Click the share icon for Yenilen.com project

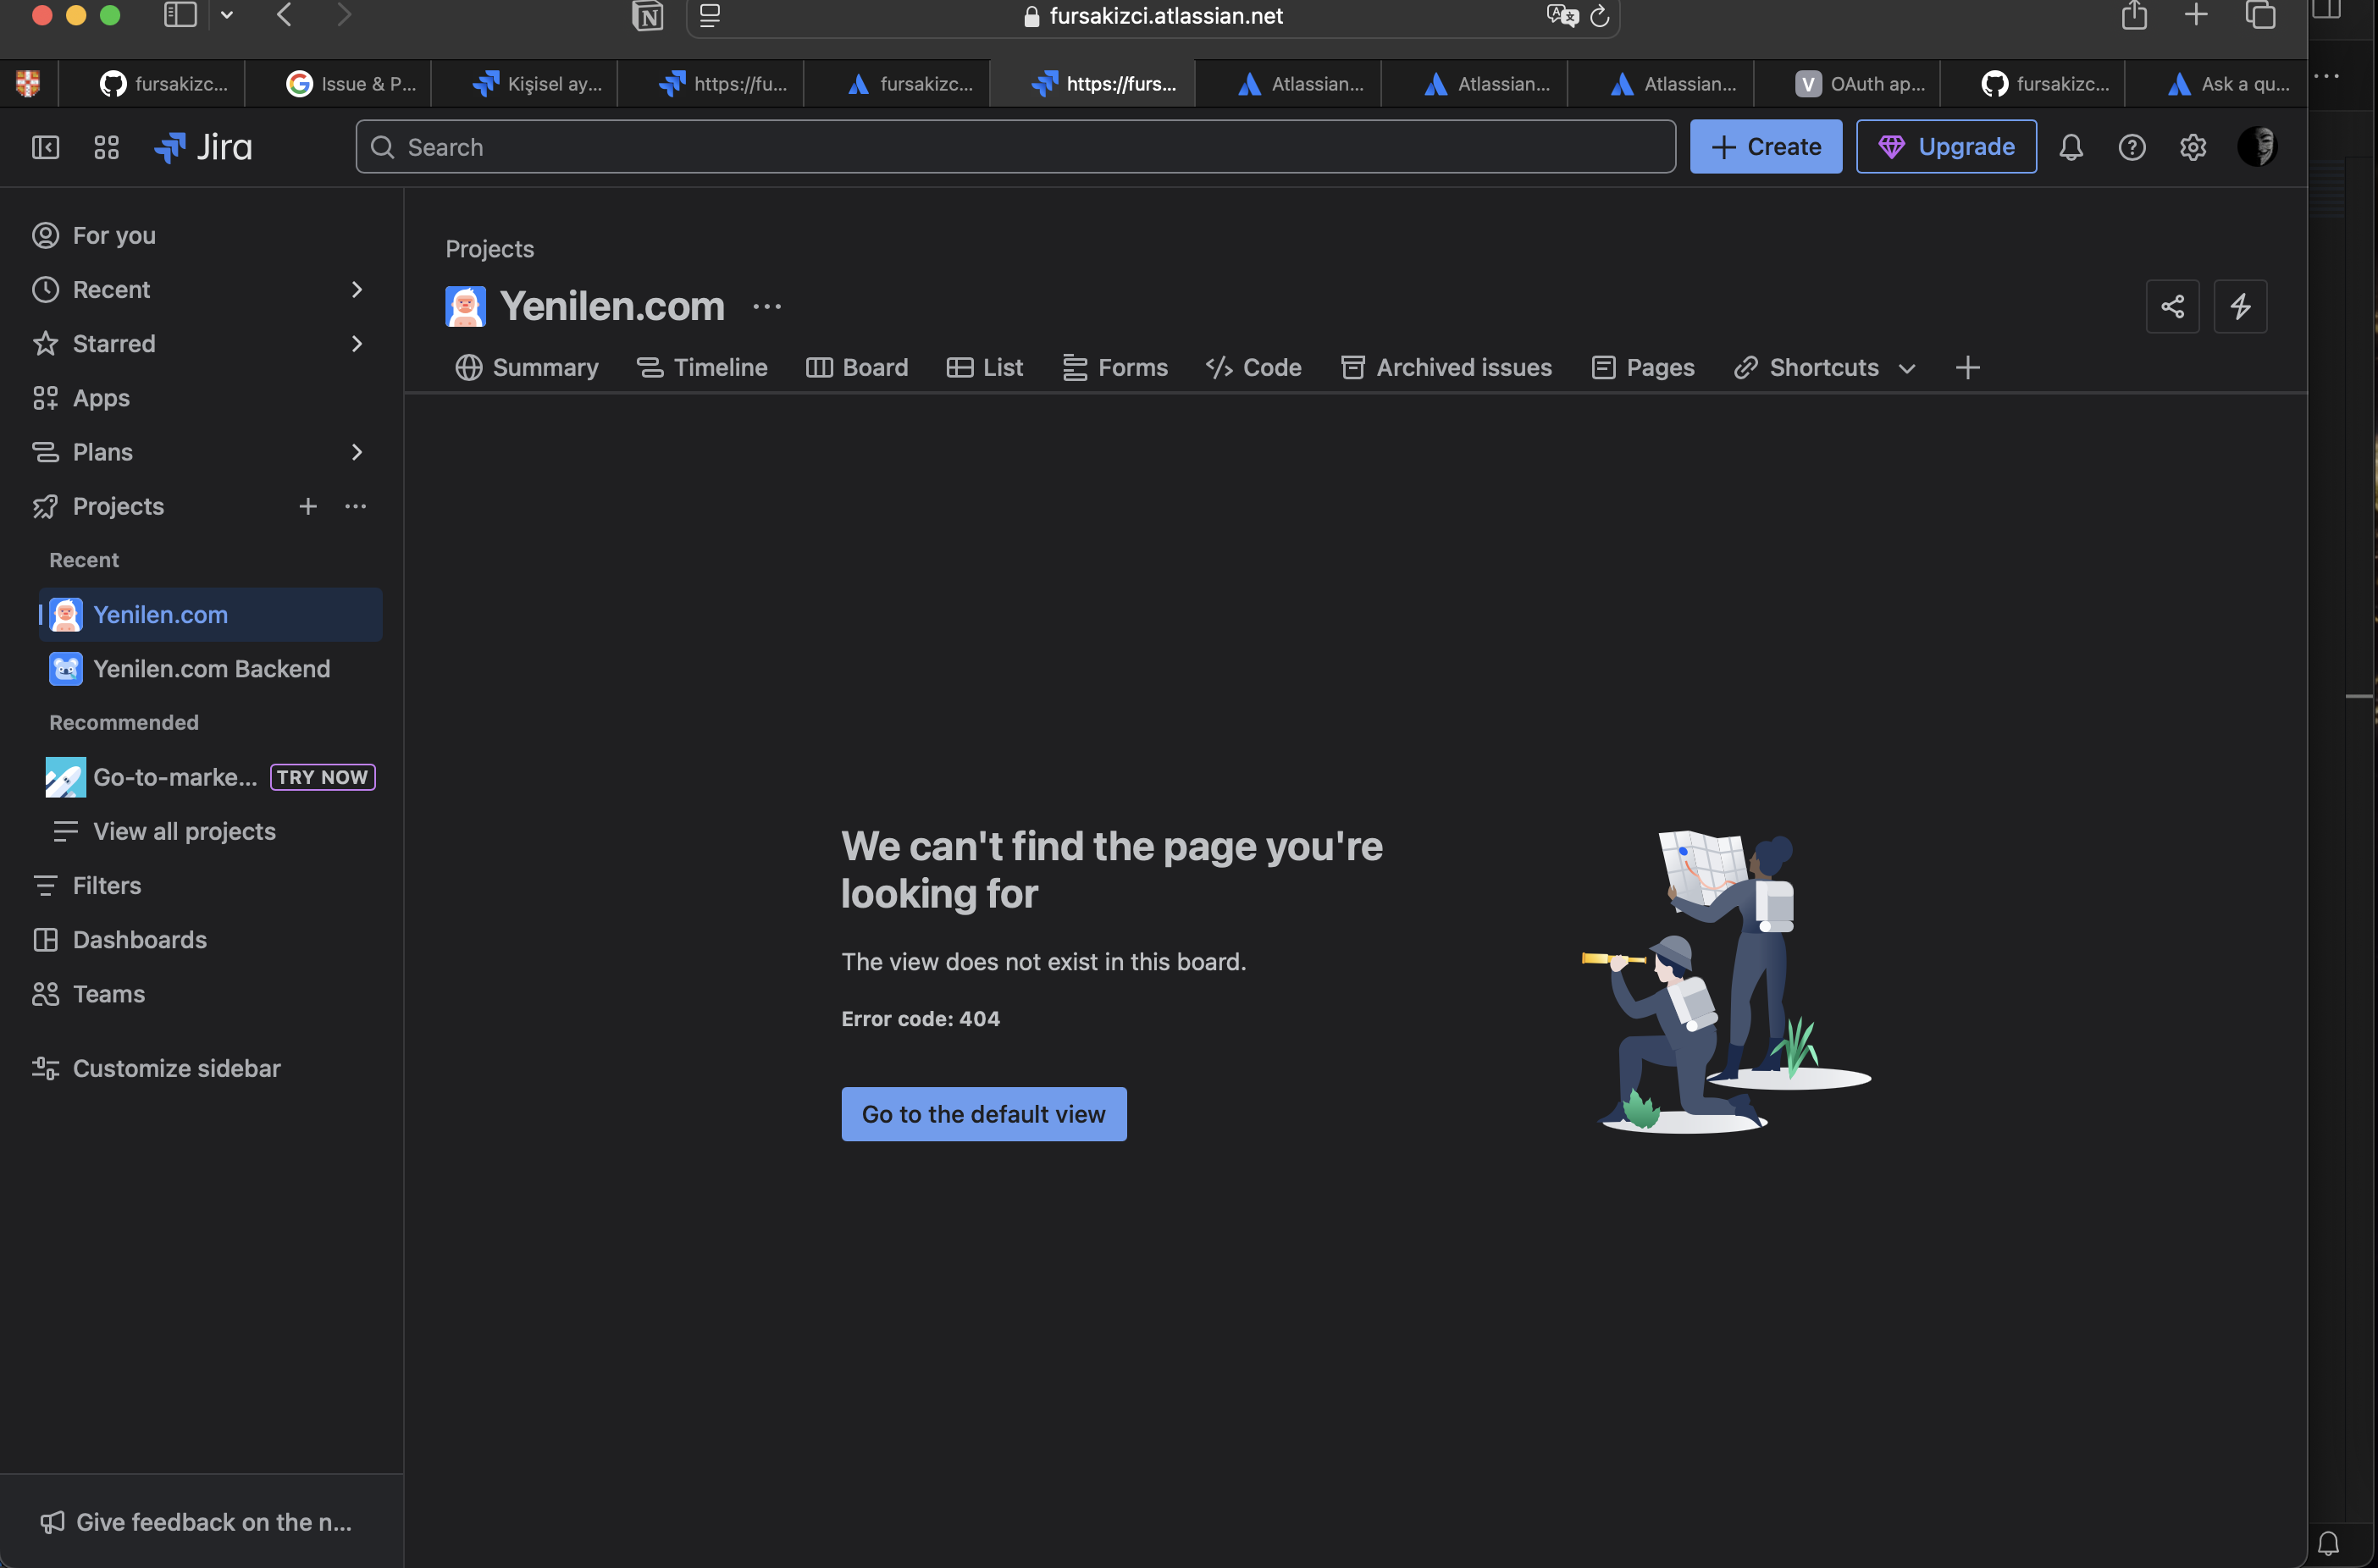click(x=2172, y=306)
